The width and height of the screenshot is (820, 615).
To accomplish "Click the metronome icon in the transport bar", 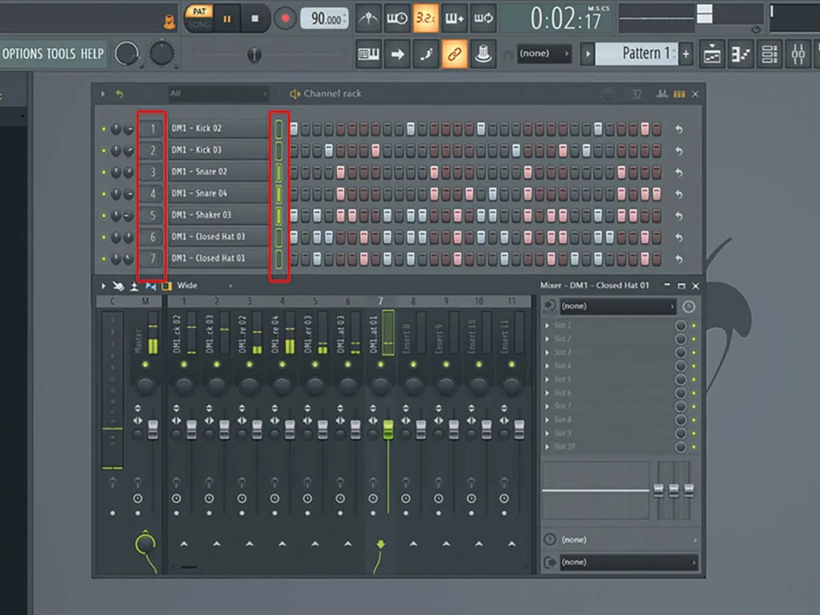I will pos(370,18).
